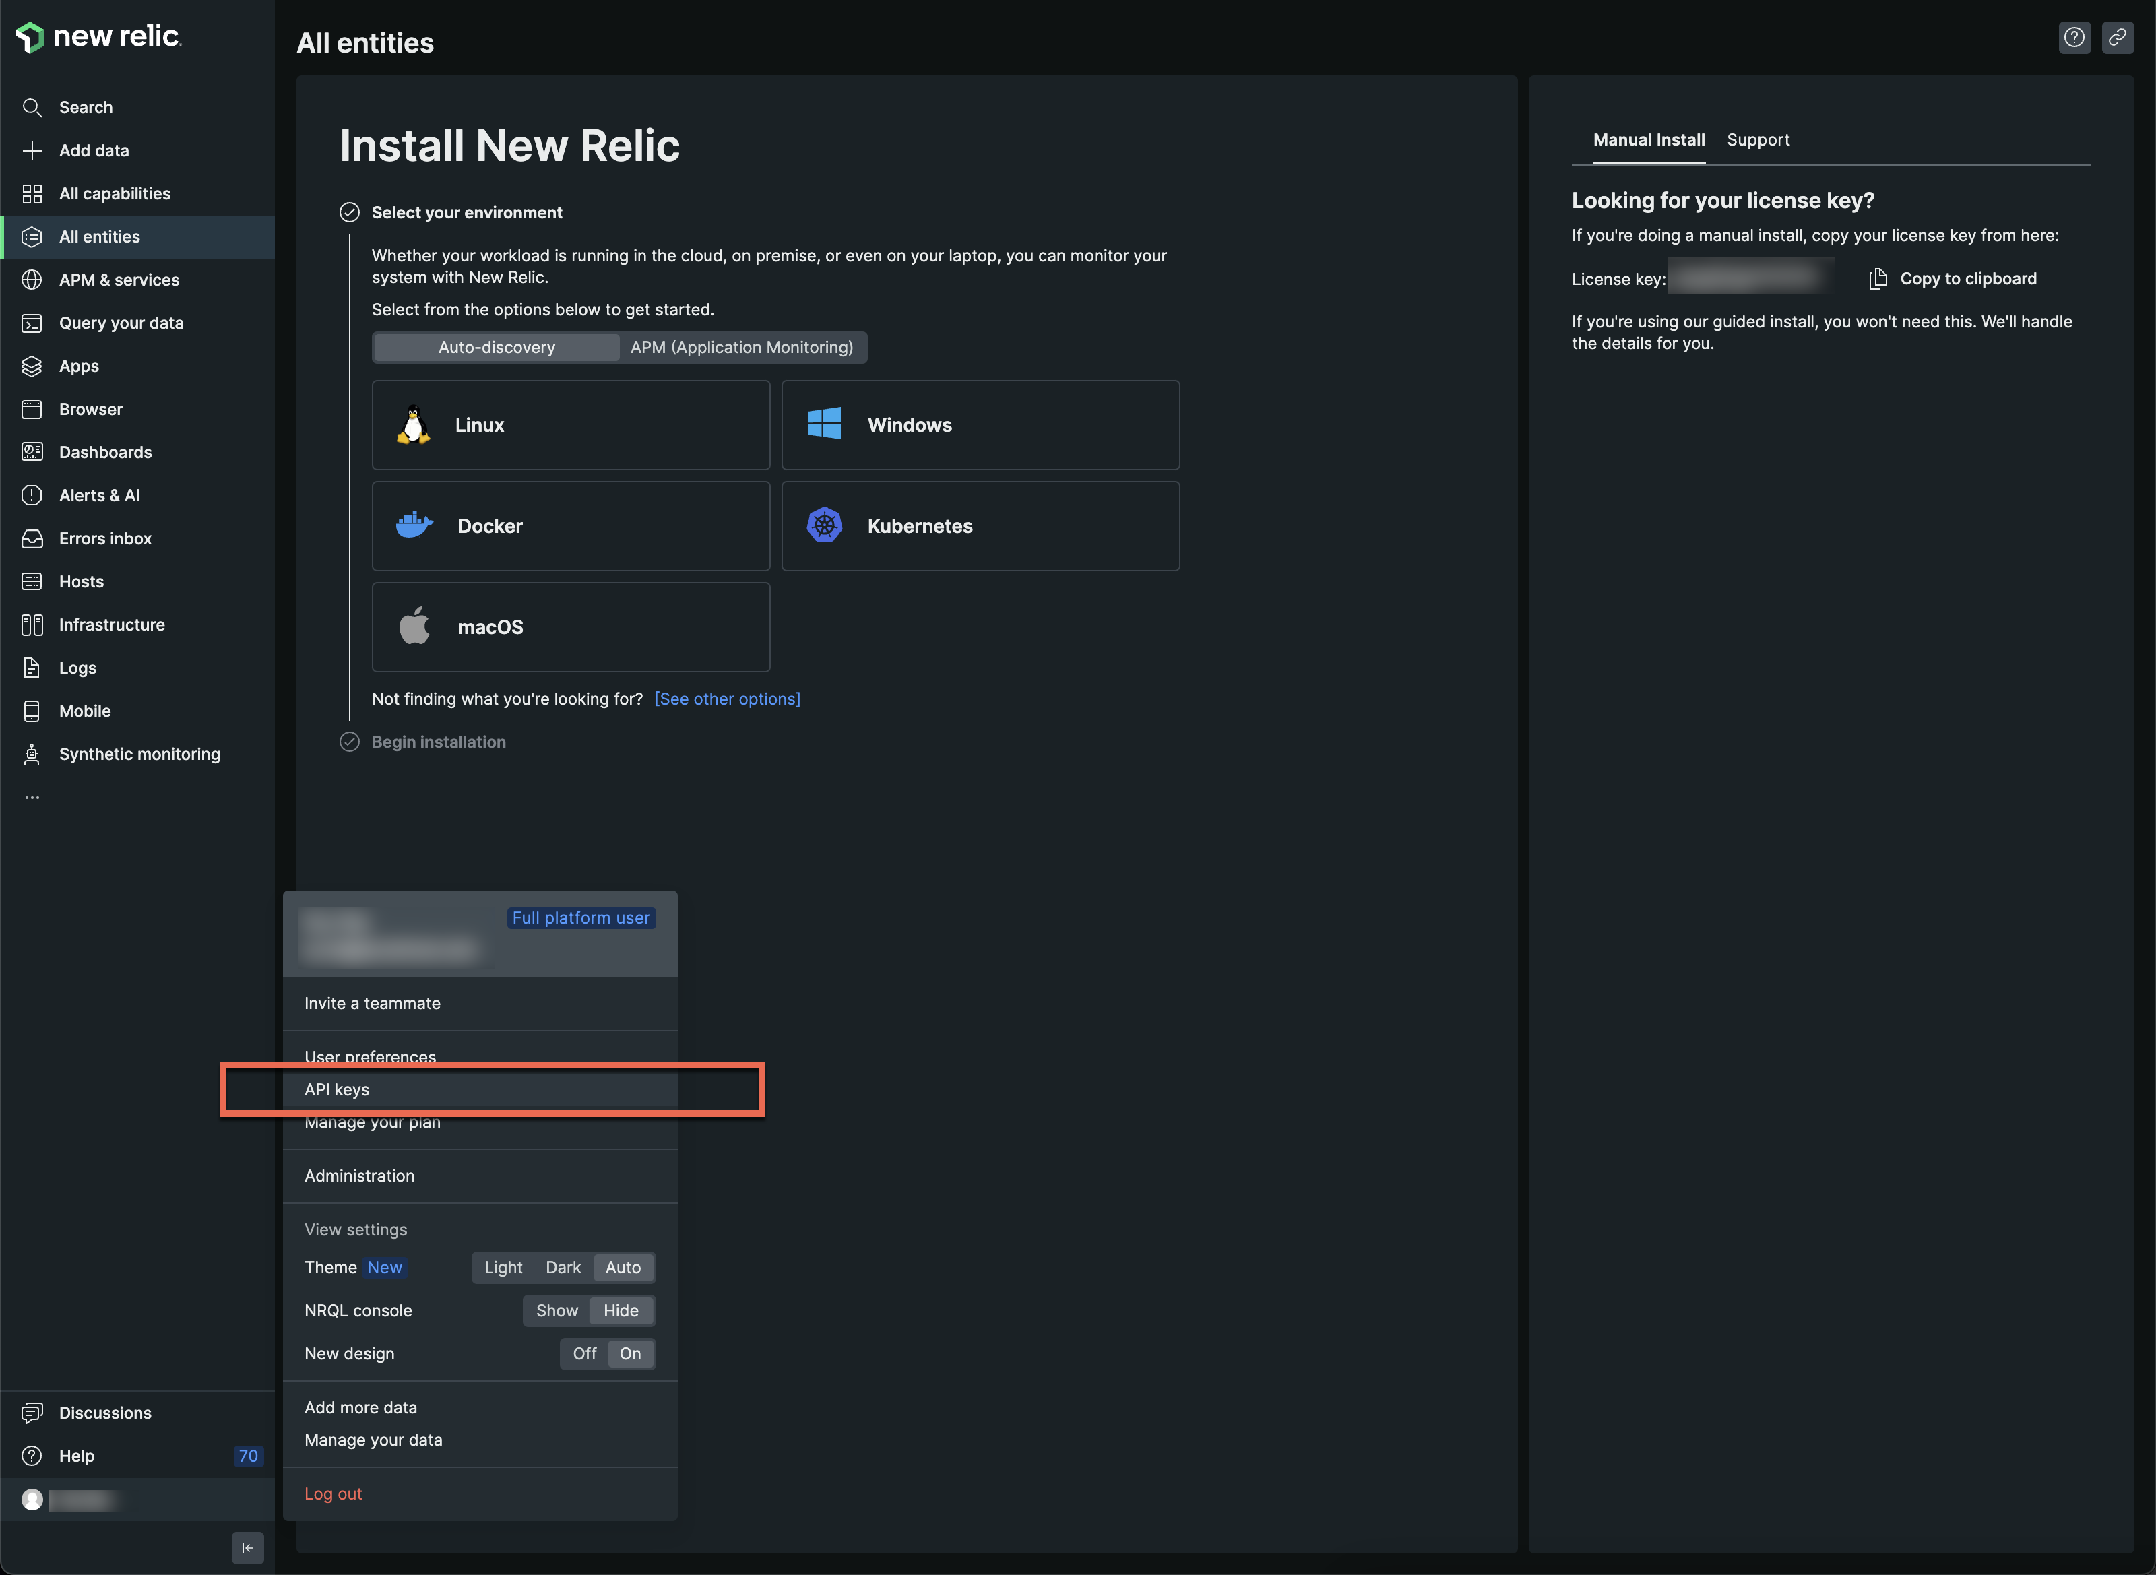The height and width of the screenshot is (1575, 2156).
Task: Click the Hosts server icon
Action: (x=32, y=581)
